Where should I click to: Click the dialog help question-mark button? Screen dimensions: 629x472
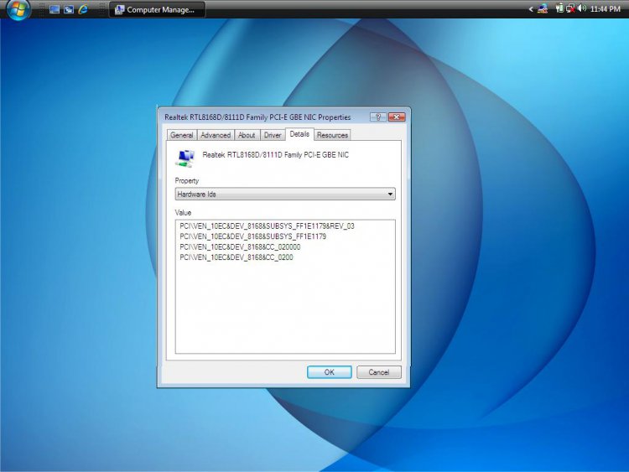tap(378, 117)
